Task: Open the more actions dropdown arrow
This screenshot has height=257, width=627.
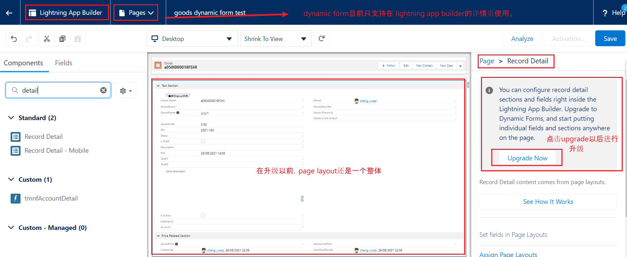Action: pyautogui.click(x=460, y=66)
